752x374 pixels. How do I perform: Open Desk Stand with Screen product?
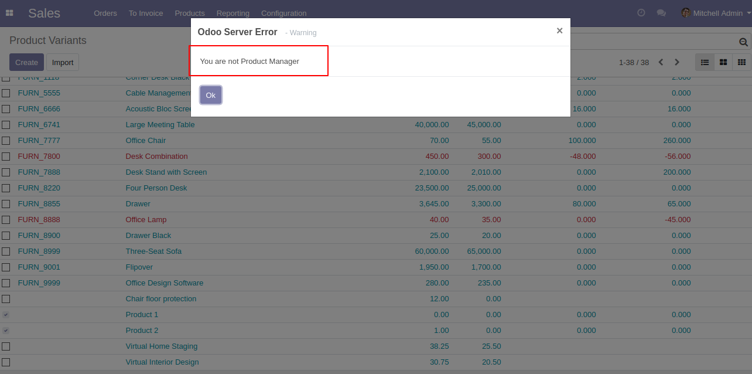pos(166,172)
